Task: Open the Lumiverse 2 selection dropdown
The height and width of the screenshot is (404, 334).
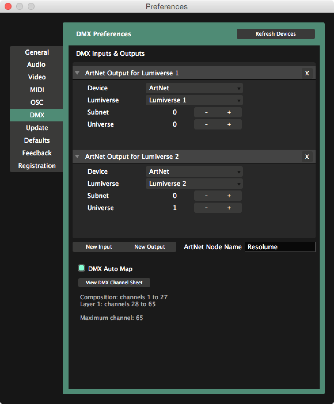Action: pyautogui.click(x=194, y=184)
